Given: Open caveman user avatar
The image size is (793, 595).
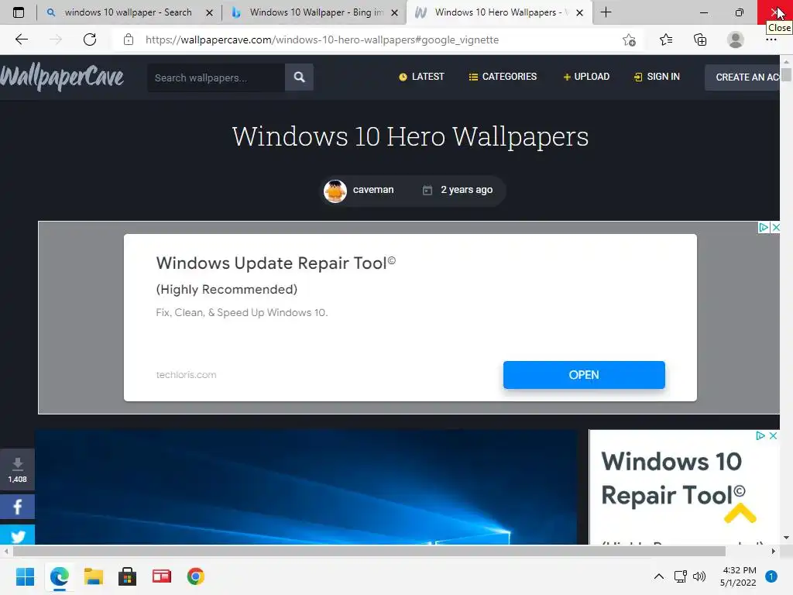Looking at the screenshot, I should click(335, 191).
